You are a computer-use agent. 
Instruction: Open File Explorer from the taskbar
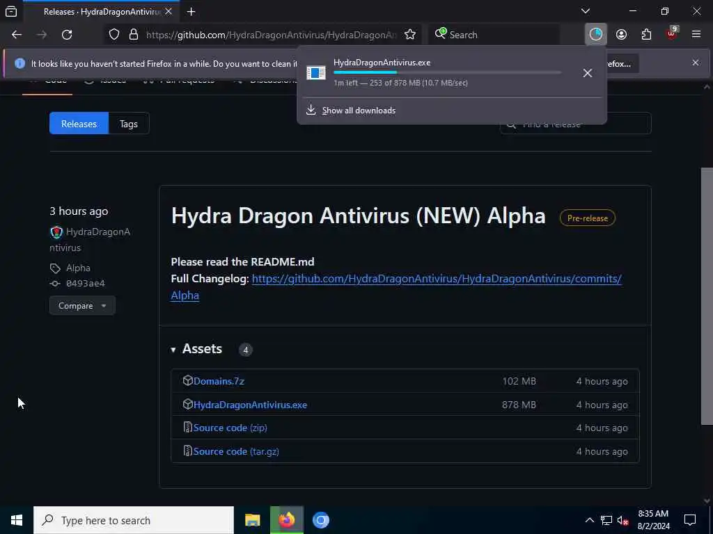tap(252, 520)
